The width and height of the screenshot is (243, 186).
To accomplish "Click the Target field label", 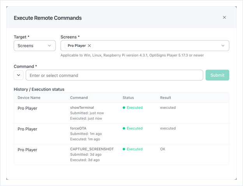I will tap(21, 37).
